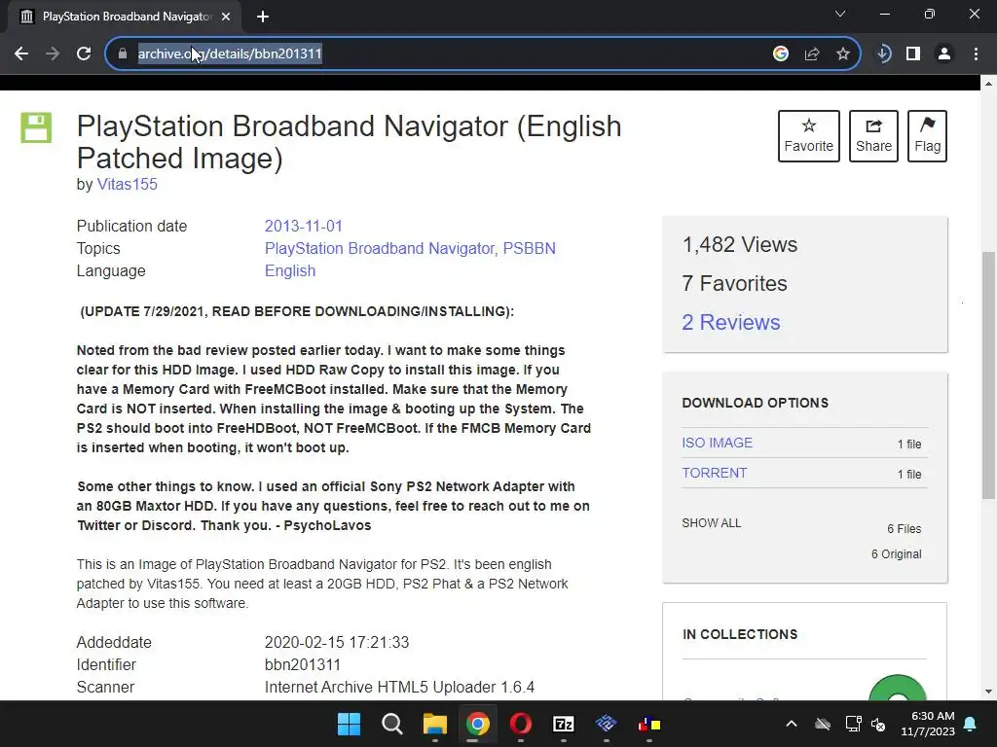Open the tab search dropdown
The height and width of the screenshot is (747, 997).
[x=840, y=14]
